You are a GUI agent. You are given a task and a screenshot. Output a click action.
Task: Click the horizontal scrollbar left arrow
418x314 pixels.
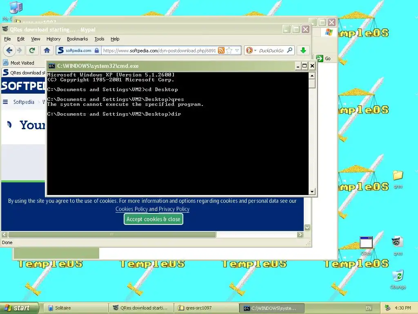4,234
